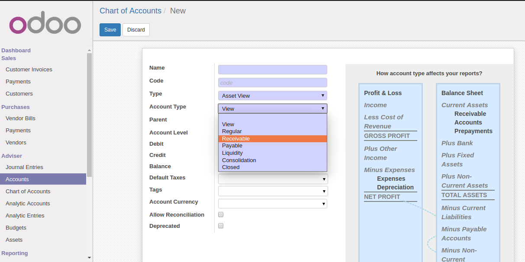Click the sidebar scroll down arrow
This screenshot has height=262, width=525.
click(x=90, y=258)
